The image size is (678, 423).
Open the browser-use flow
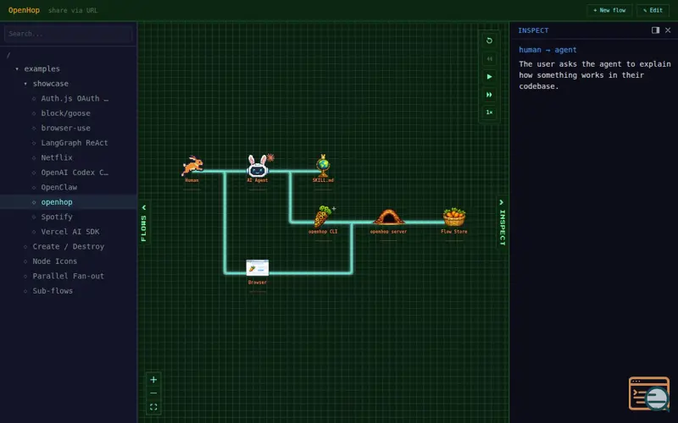(x=66, y=129)
